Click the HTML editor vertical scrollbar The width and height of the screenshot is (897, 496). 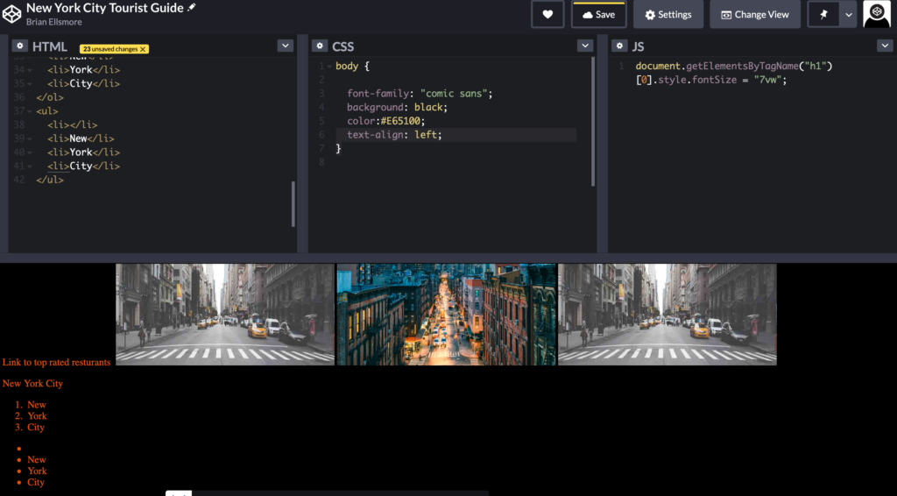coord(293,203)
